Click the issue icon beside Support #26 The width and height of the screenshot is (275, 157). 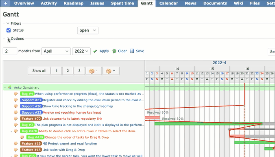tap(16, 106)
